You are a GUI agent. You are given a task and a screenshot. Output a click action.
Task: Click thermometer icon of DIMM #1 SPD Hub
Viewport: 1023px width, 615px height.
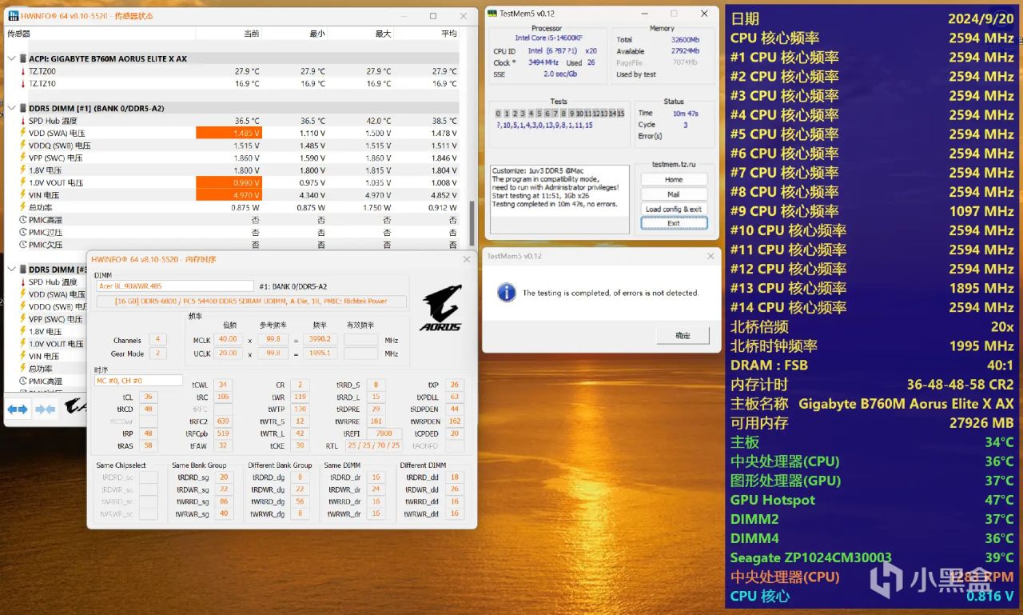click(22, 121)
